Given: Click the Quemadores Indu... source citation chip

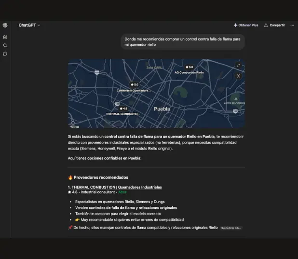Looking at the screenshot, I should pos(231,228).
